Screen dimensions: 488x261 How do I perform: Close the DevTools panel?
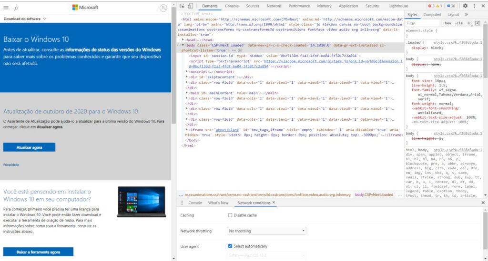click(483, 6)
